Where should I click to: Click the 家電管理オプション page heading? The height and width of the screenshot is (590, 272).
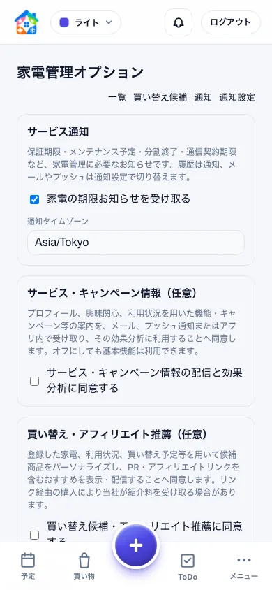click(x=80, y=72)
